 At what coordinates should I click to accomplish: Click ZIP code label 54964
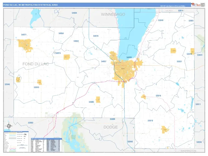(x=61, y=33)
